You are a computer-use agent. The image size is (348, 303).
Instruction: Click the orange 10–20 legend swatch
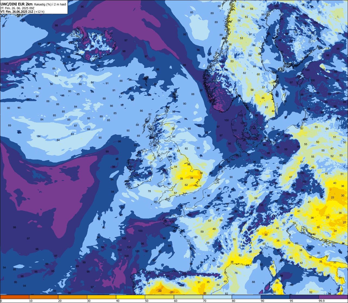(43, 297)
